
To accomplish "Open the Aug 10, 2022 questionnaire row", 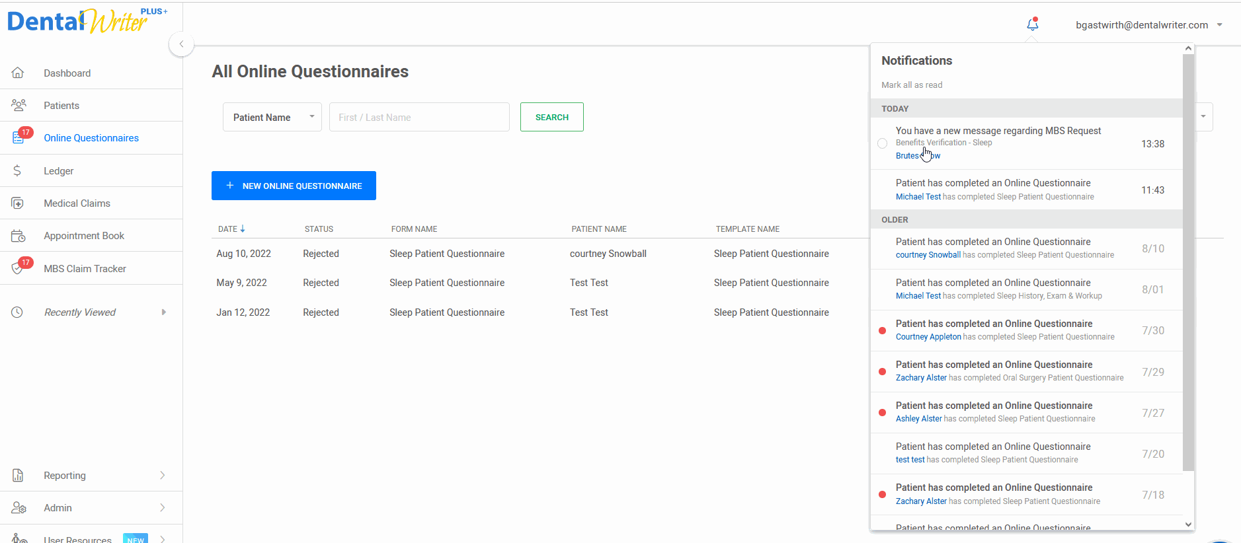I will (540, 254).
